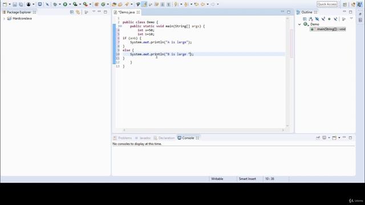Run the program with green Run icon

click(65, 4)
